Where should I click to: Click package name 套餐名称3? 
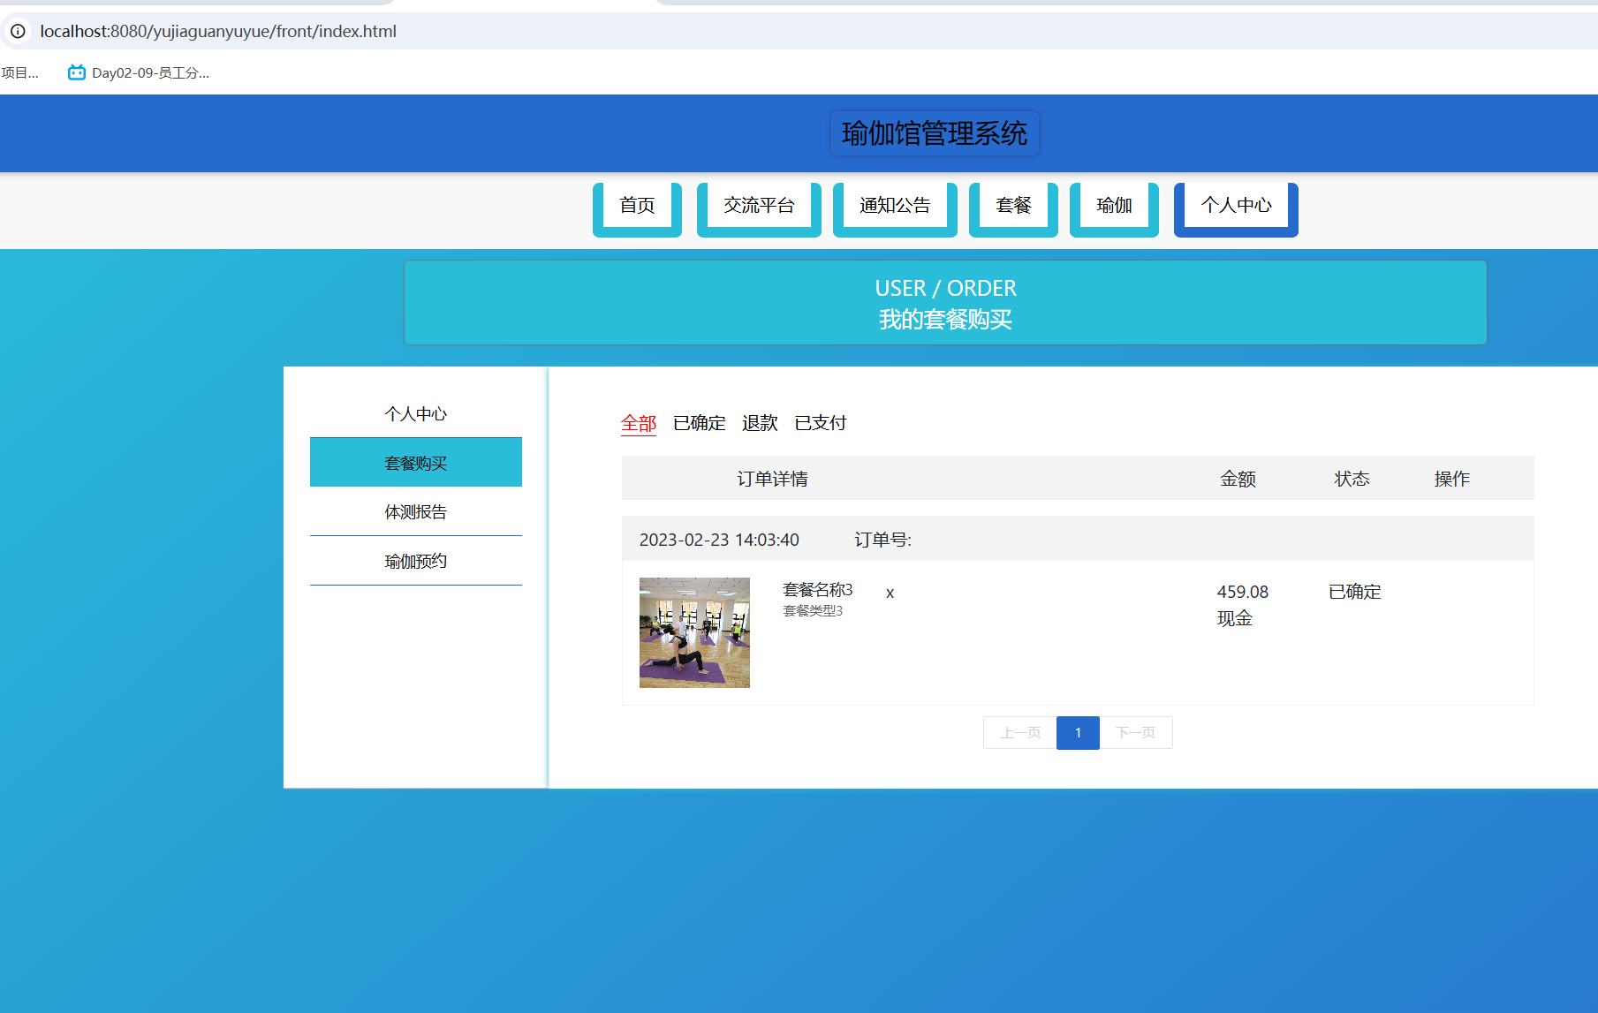click(818, 589)
